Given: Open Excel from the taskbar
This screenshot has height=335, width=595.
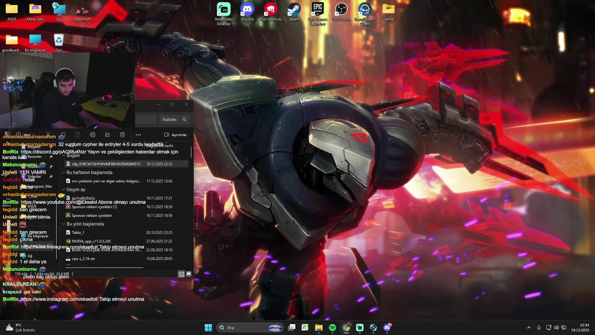Looking at the screenshot, I should (305, 328).
